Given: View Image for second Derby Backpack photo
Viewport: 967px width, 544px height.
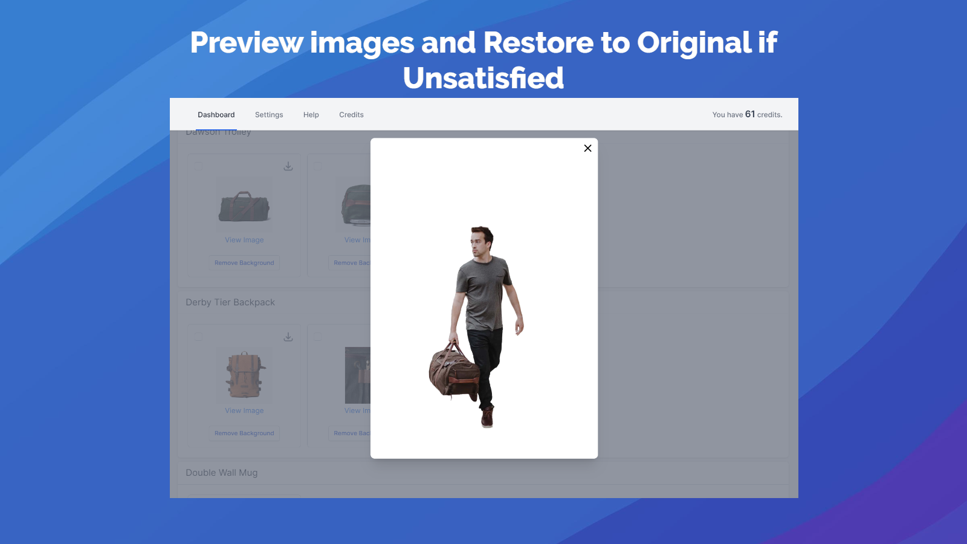Looking at the screenshot, I should click(x=357, y=410).
